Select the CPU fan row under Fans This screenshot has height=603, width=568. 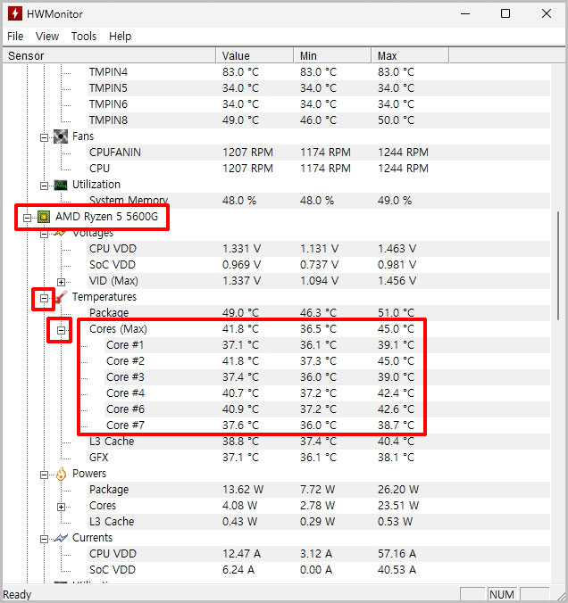tap(319, 169)
